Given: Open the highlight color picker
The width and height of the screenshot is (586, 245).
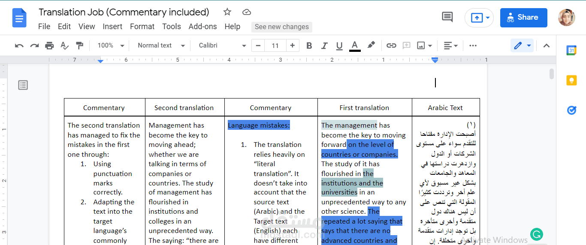Looking at the screenshot, I should (x=371, y=45).
